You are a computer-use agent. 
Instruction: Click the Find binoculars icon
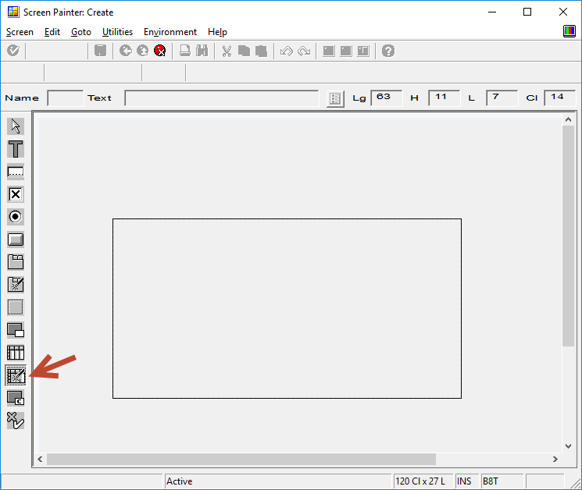click(x=202, y=51)
